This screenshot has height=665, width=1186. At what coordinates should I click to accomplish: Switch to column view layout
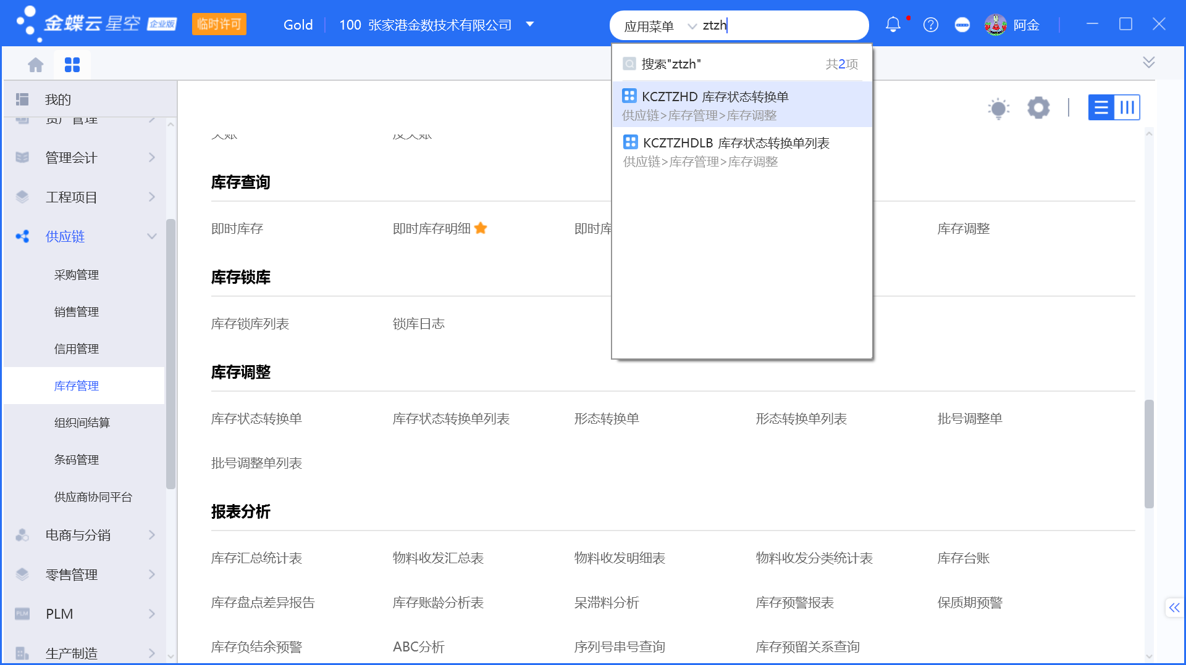tap(1127, 107)
